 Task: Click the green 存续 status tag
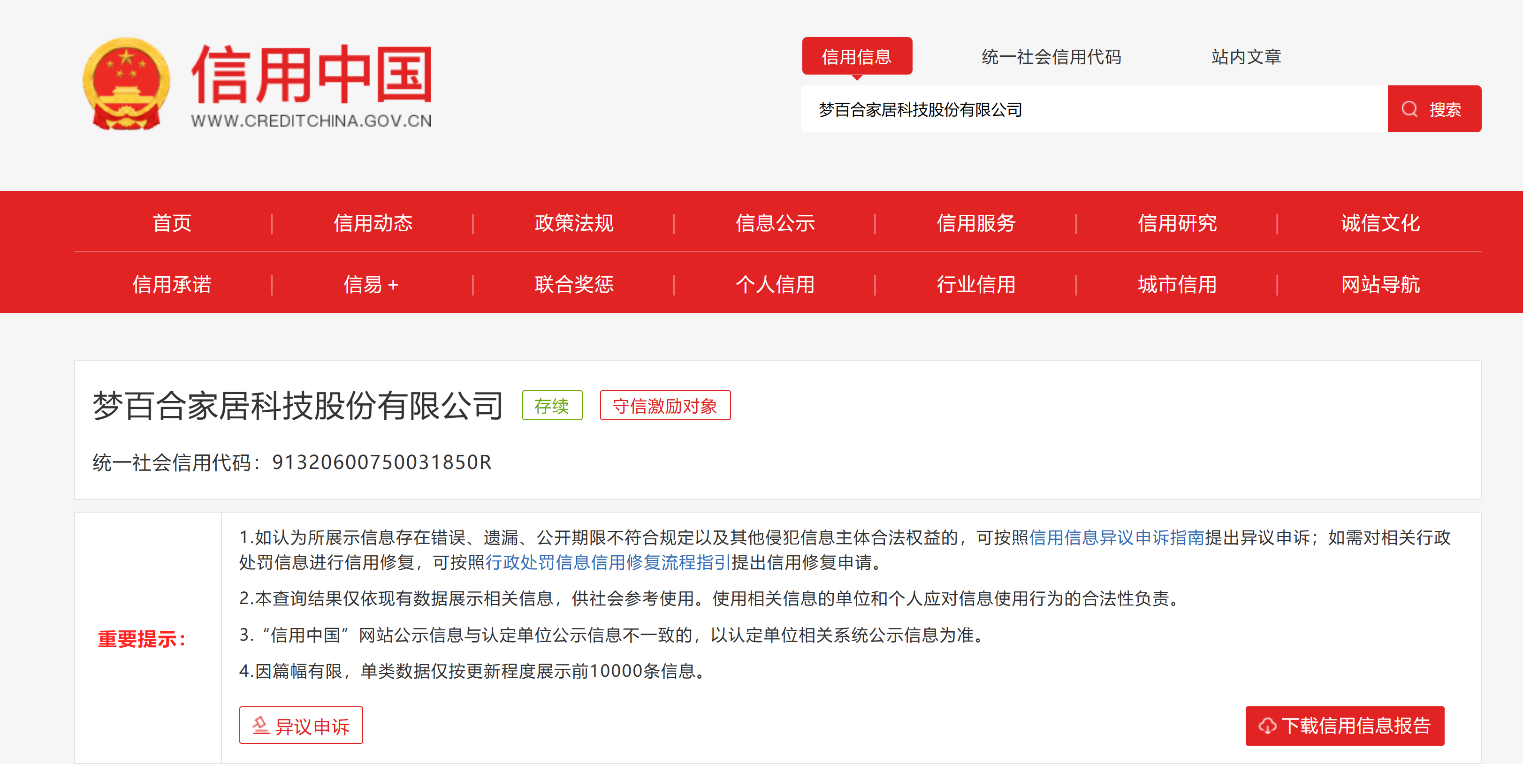552,406
